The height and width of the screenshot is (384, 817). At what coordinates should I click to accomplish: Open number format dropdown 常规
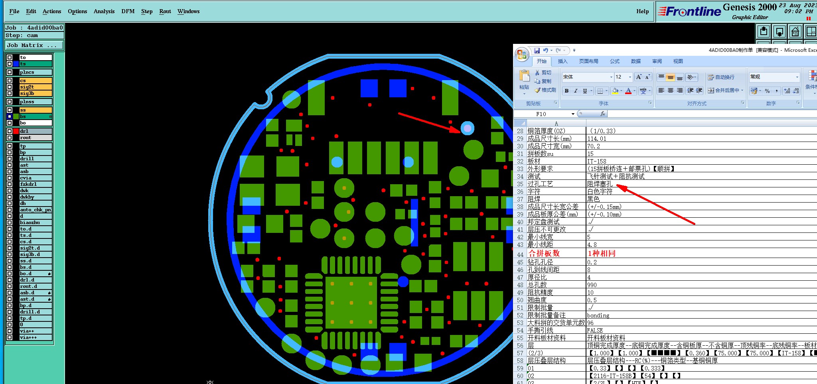[797, 77]
